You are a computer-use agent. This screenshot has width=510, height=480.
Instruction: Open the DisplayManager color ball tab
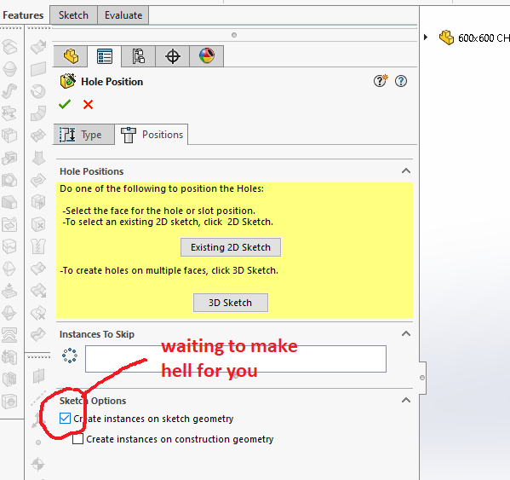(x=207, y=56)
